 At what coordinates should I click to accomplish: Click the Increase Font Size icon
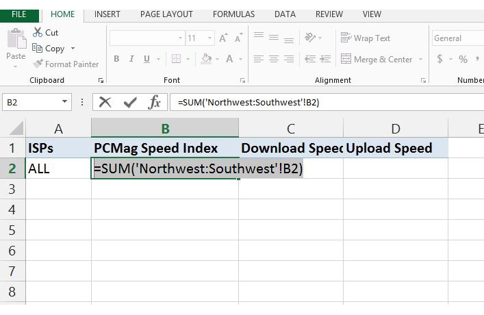[x=222, y=38]
